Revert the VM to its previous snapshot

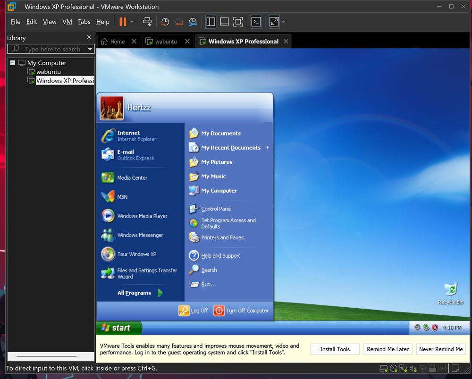coord(179,22)
